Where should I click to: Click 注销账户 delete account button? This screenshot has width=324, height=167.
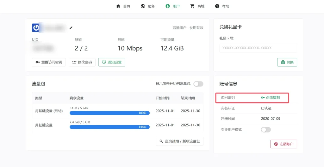pos(283,144)
